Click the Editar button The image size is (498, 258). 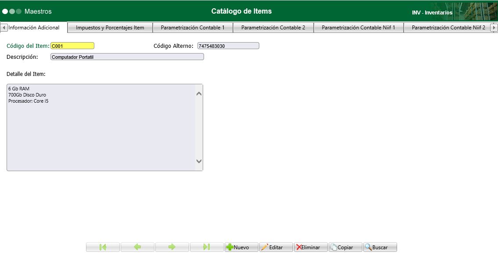[276, 247]
